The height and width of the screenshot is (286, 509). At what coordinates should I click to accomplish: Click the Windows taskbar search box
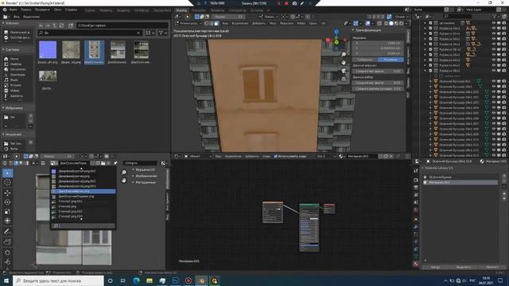(x=58, y=280)
